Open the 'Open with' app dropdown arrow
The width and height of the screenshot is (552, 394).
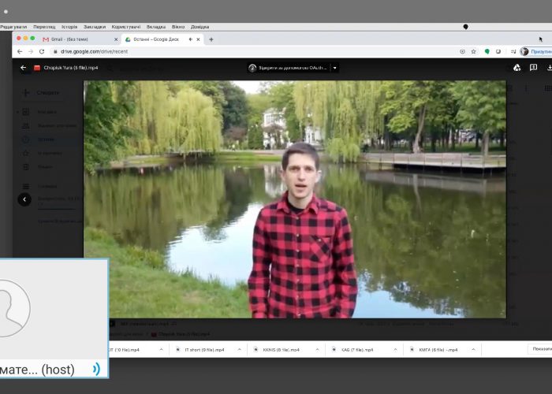pyautogui.click(x=334, y=68)
